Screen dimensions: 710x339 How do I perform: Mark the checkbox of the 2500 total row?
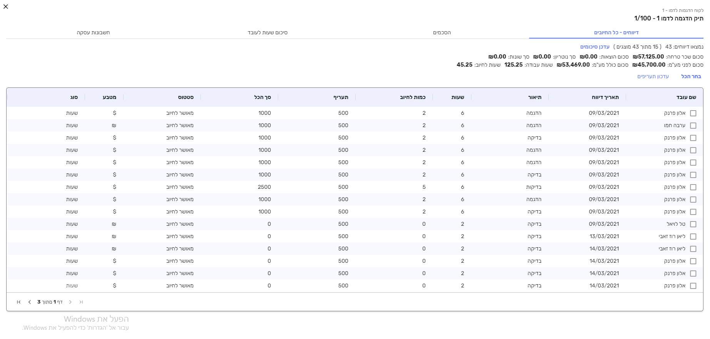693,187
